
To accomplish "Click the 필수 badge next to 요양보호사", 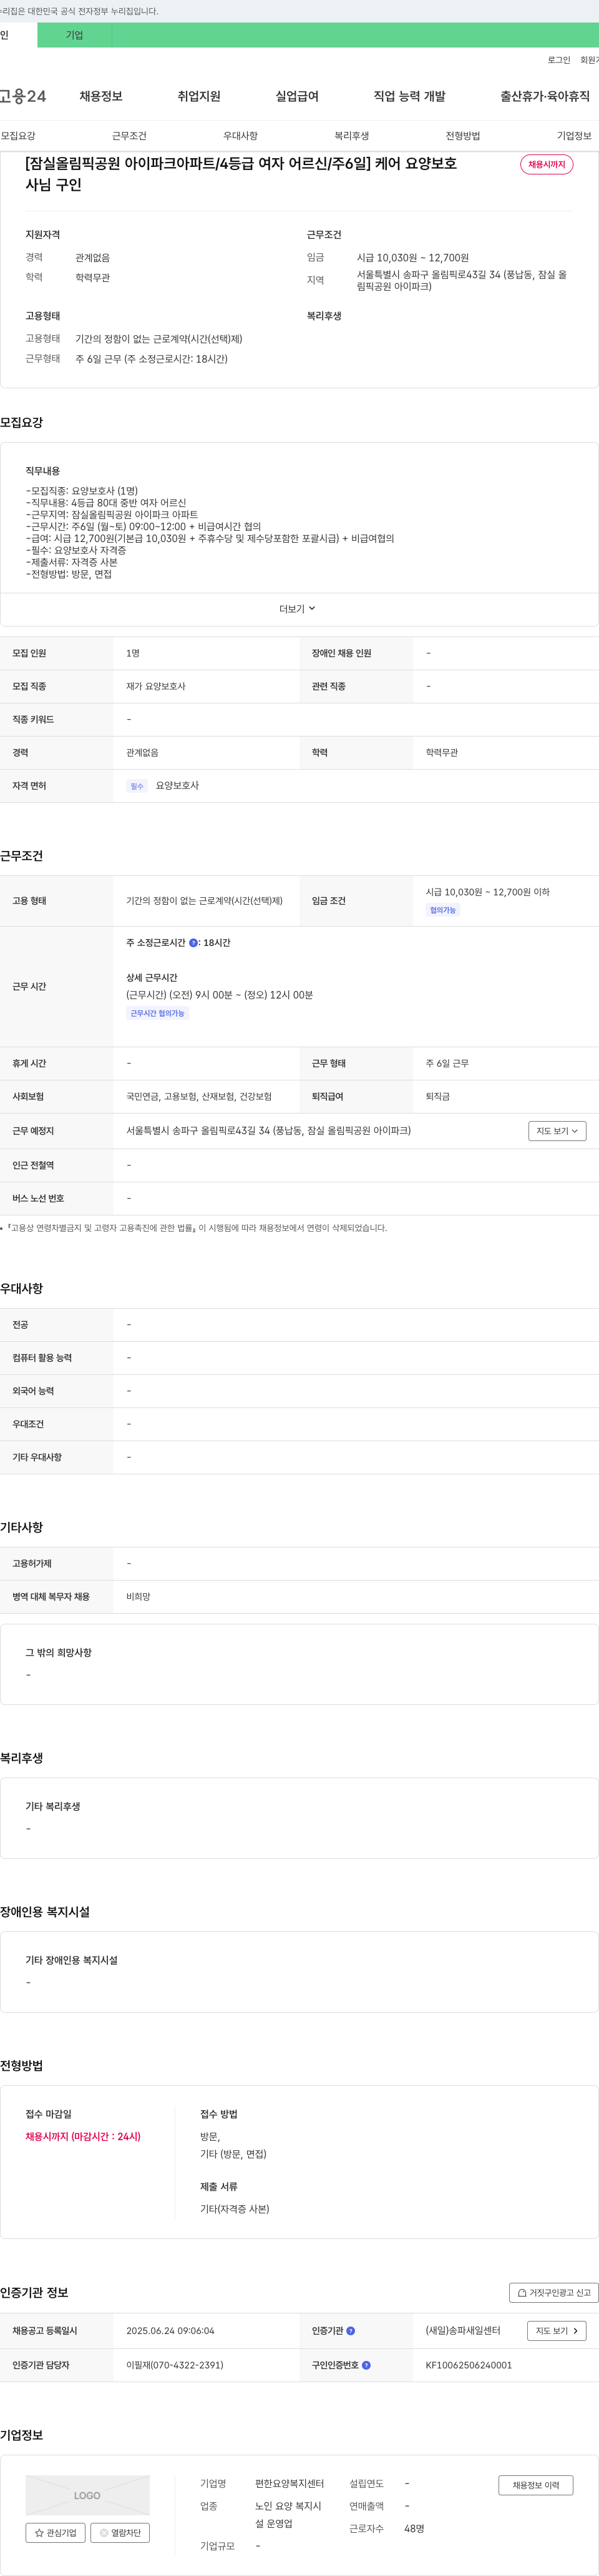I will tap(137, 786).
